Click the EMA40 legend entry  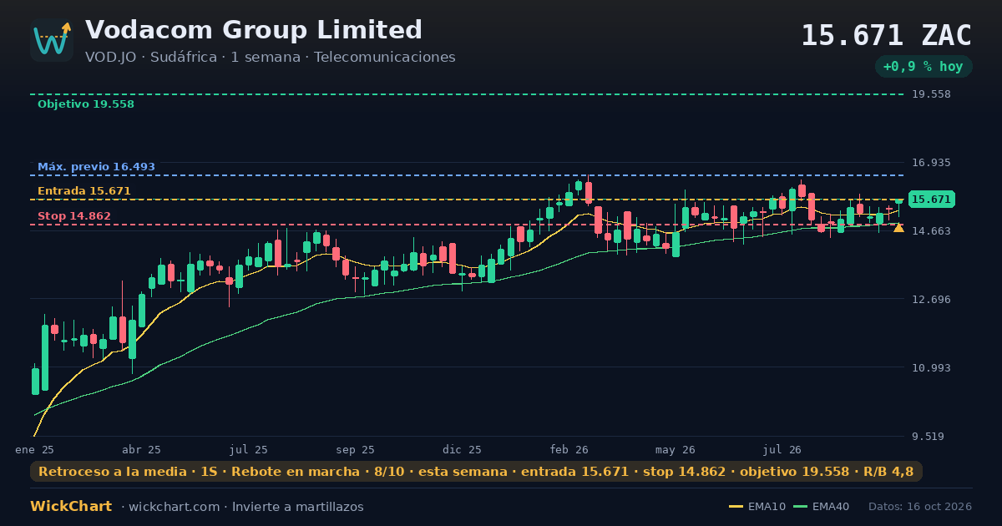pos(822,507)
